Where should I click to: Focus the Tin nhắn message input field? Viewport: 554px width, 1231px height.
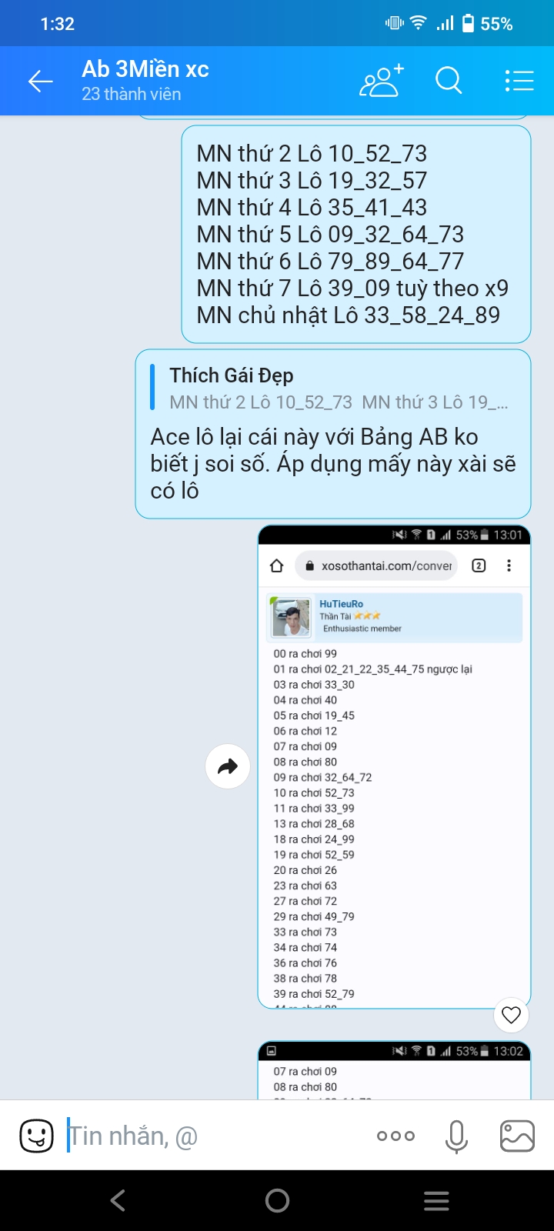pos(215,1136)
